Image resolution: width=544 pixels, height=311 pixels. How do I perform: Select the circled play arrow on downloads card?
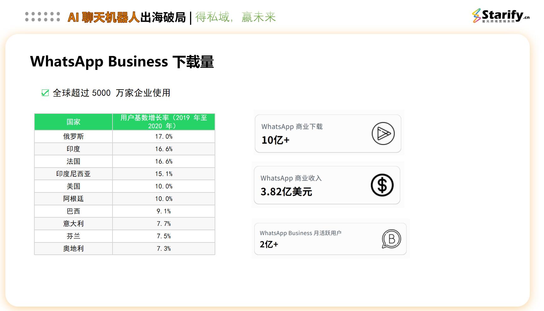[x=382, y=133]
